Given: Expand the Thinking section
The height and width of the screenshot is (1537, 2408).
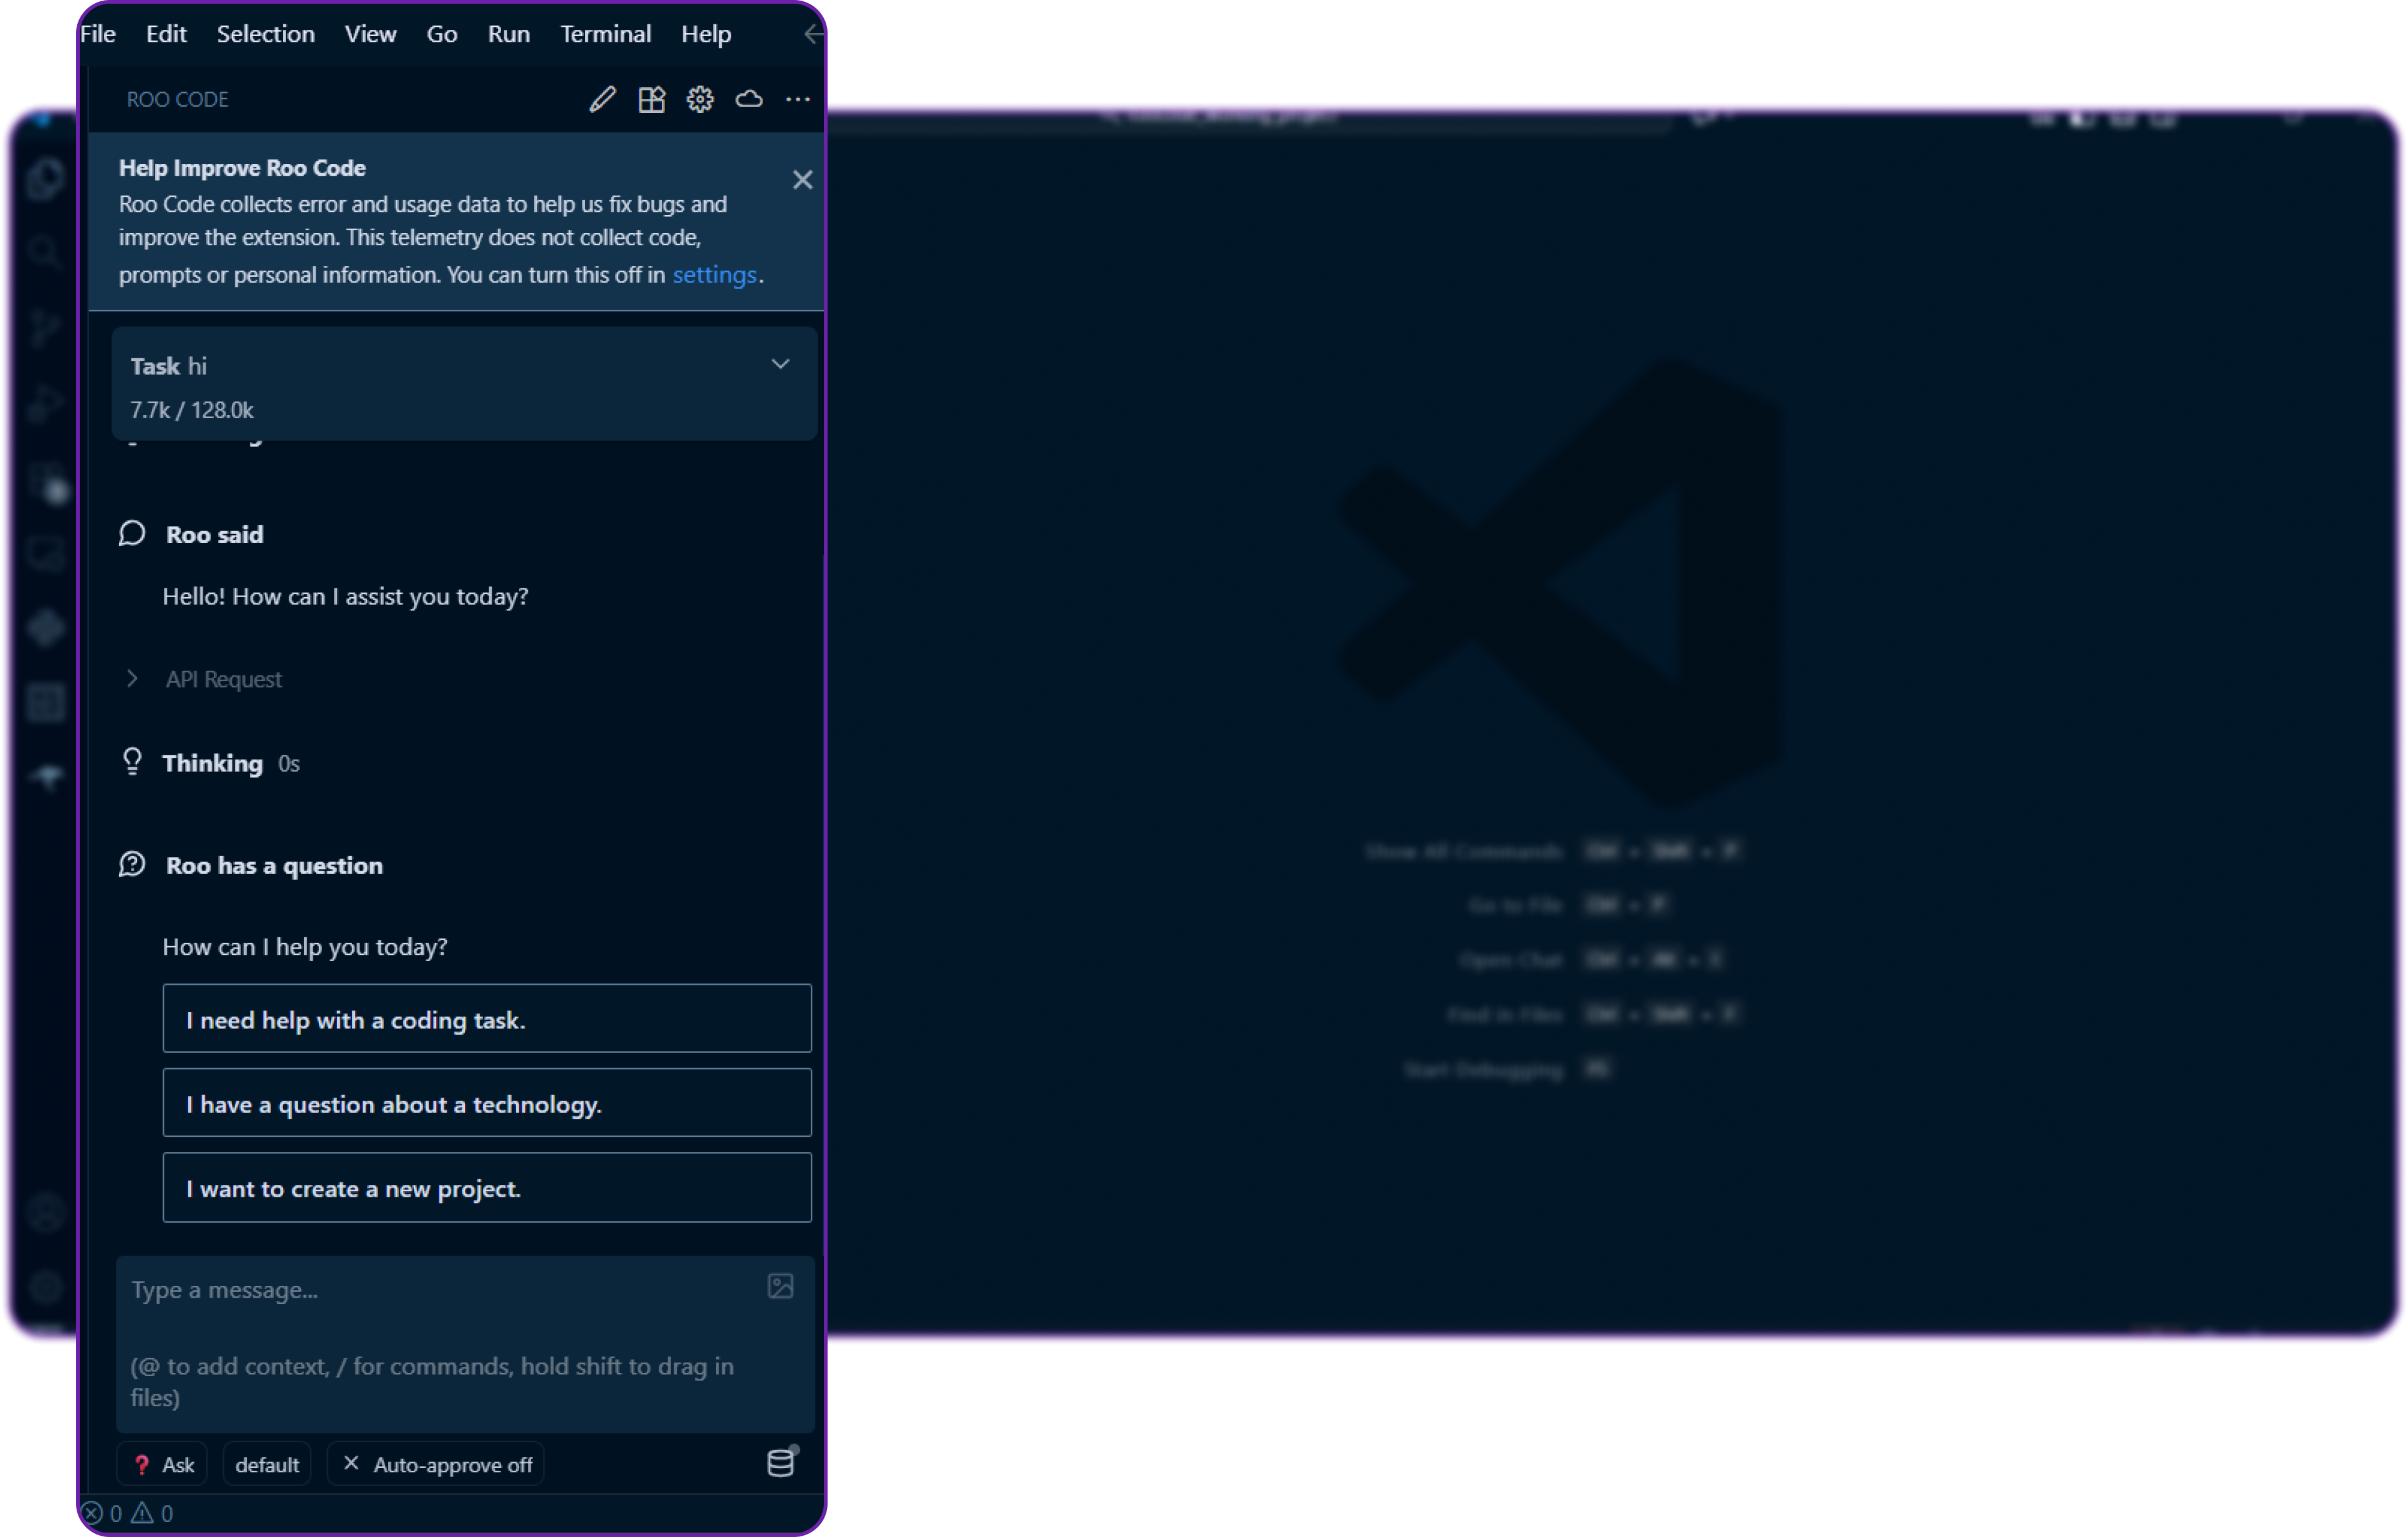Looking at the screenshot, I should coord(212,763).
